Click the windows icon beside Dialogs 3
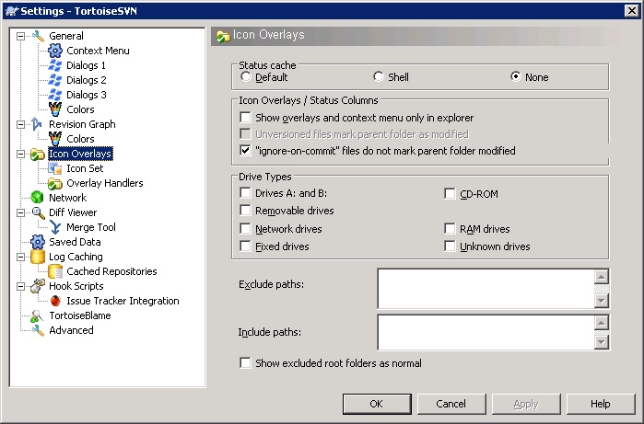 coord(55,95)
